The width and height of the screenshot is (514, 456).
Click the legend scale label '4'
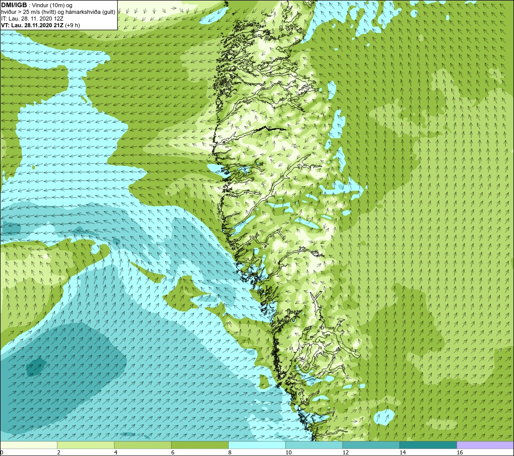pyautogui.click(x=116, y=453)
